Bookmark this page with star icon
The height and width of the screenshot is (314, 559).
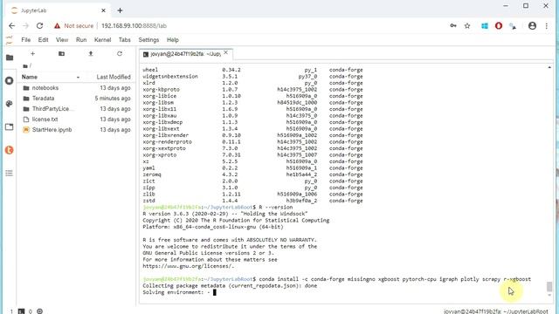(x=467, y=25)
